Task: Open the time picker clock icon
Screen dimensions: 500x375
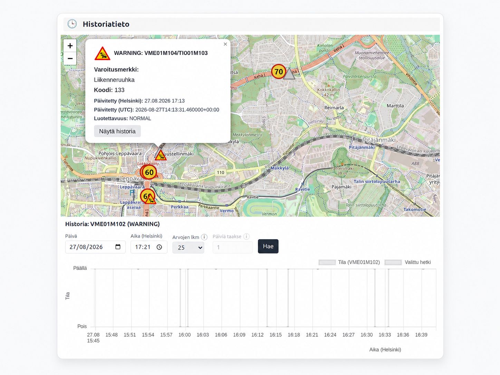Action: [x=159, y=247]
